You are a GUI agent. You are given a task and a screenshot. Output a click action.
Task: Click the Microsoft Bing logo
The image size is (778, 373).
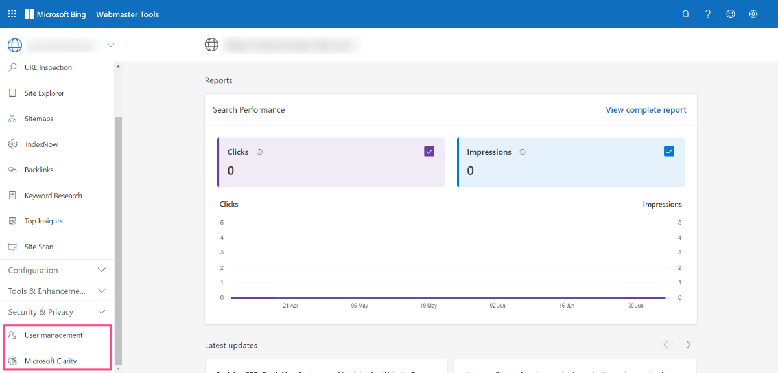click(55, 14)
